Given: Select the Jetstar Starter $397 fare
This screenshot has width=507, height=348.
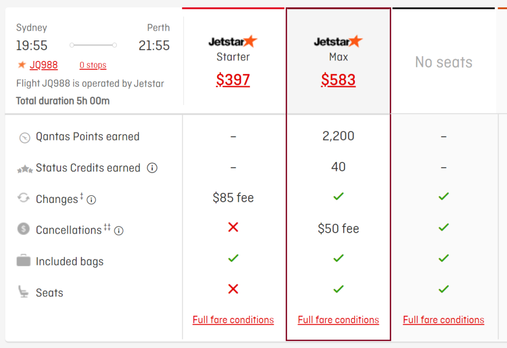Looking at the screenshot, I should [233, 80].
